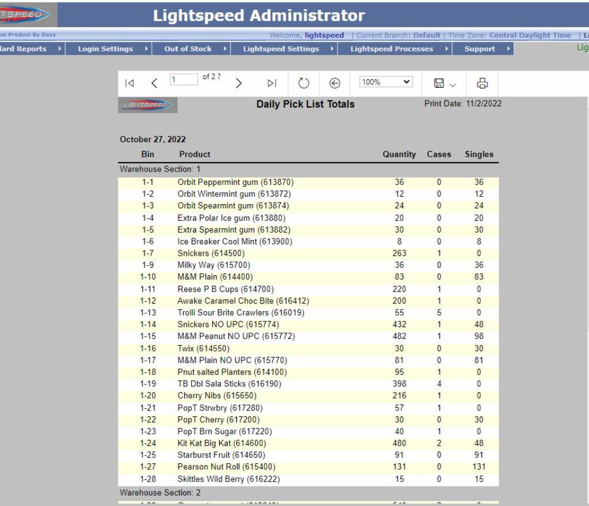Select Trolli Sour Brite Crawlers (616019)
The height and width of the screenshot is (506, 589).
click(x=241, y=312)
